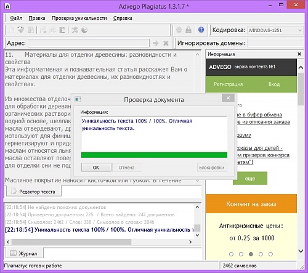Open the Файл menu

(16, 18)
